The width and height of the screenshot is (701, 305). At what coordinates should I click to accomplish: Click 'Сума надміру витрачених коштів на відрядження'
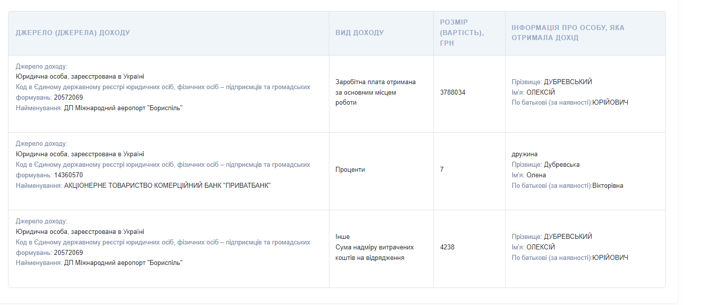click(x=374, y=252)
